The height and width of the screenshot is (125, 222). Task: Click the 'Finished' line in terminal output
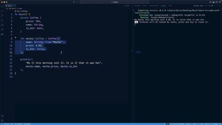pyautogui.click(x=172, y=15)
